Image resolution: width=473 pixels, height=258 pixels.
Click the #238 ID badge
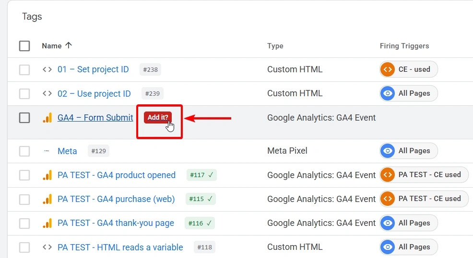pyautogui.click(x=150, y=69)
